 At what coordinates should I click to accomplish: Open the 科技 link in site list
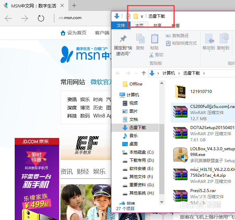pyautogui.click(x=72, y=116)
